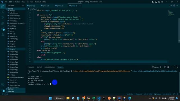Expand the TIMELINE section
Screen dimensions: 180x101
coord(16,92)
